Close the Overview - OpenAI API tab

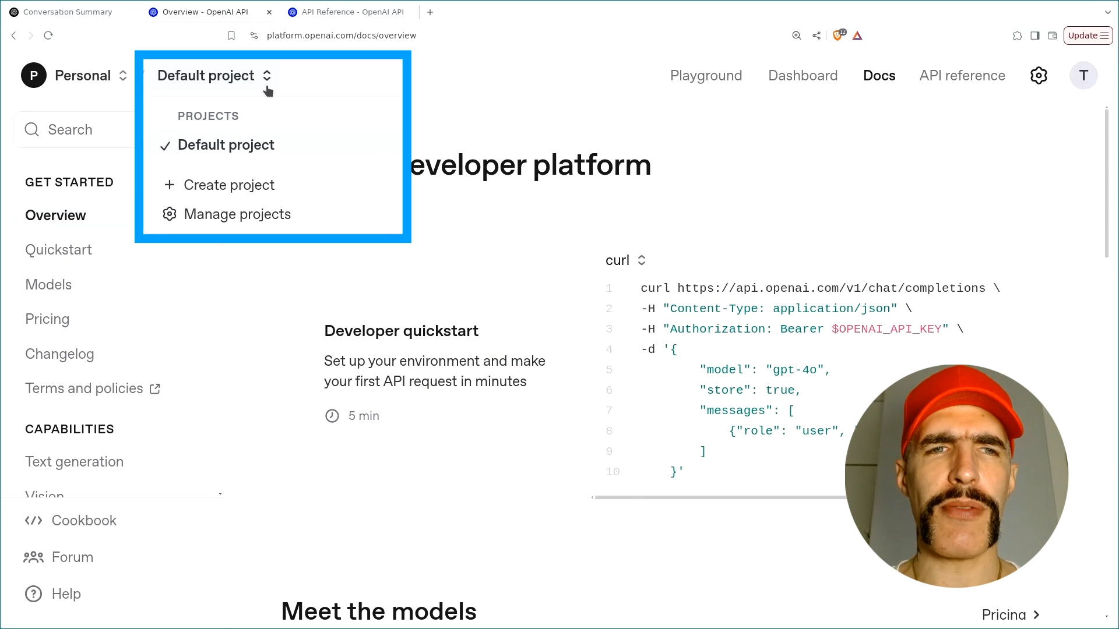269,12
